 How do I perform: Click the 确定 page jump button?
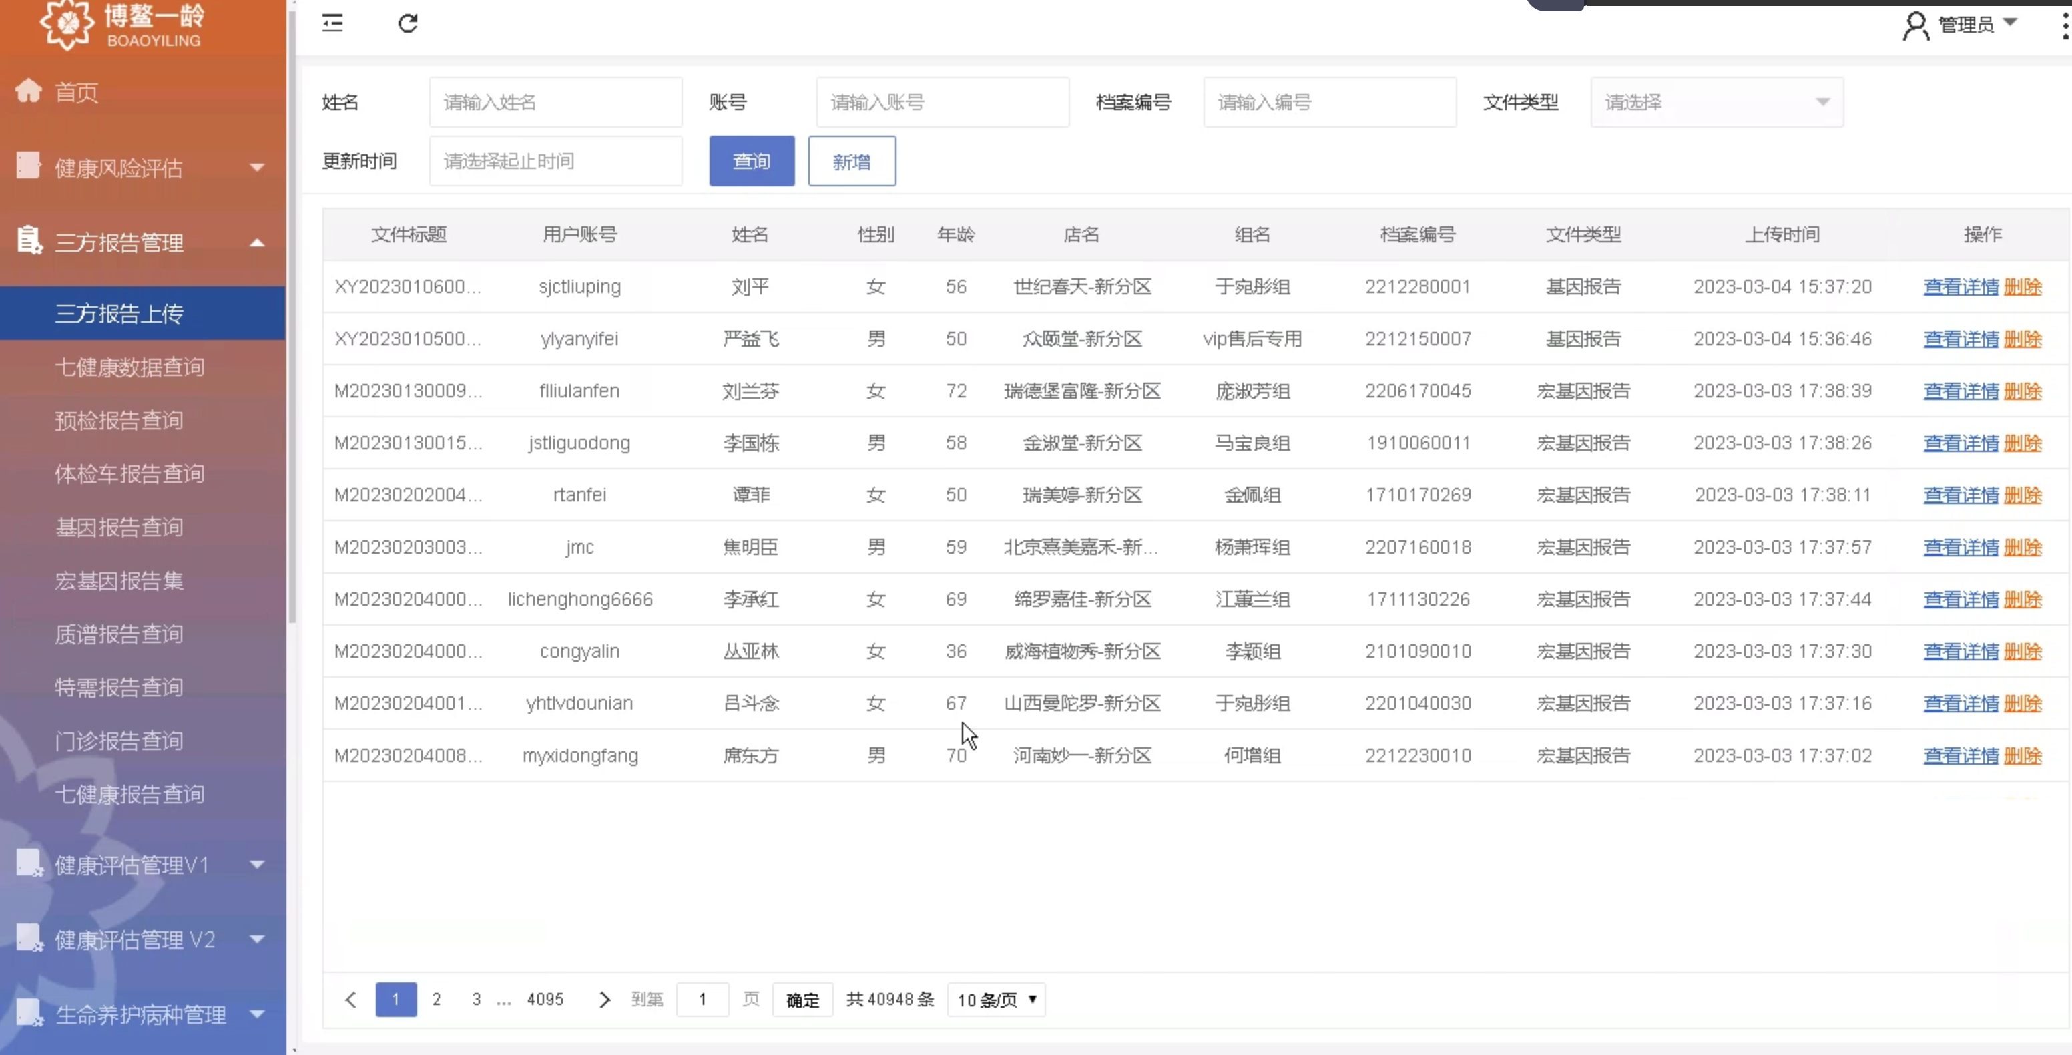[803, 1000]
